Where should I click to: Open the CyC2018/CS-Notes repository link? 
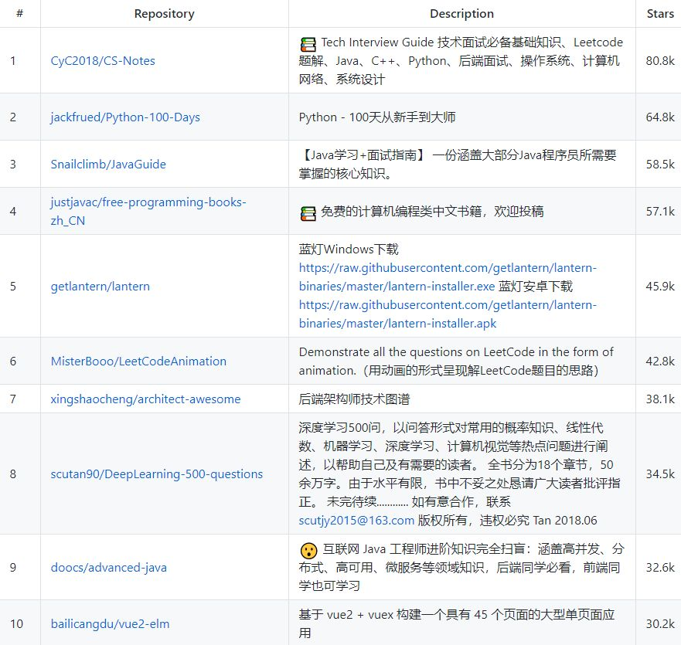point(104,60)
